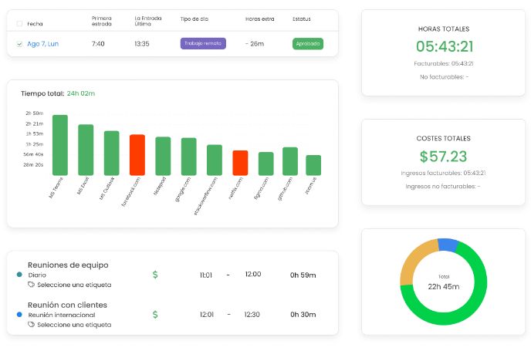Select the red netflix.com bar in chart
This screenshot has height=351, width=531.
tap(240, 163)
